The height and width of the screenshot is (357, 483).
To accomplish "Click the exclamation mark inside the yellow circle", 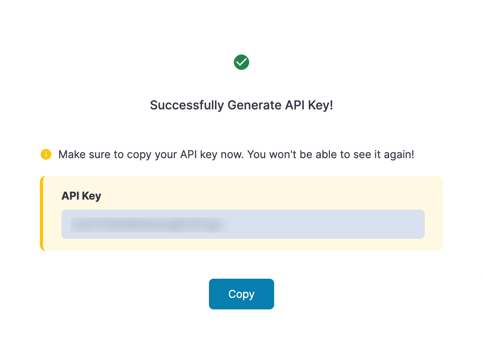I will (46, 154).
